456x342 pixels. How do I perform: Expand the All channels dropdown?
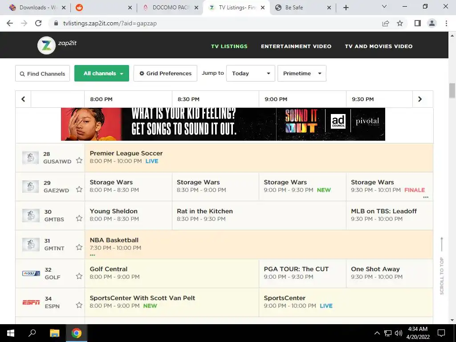pos(102,73)
